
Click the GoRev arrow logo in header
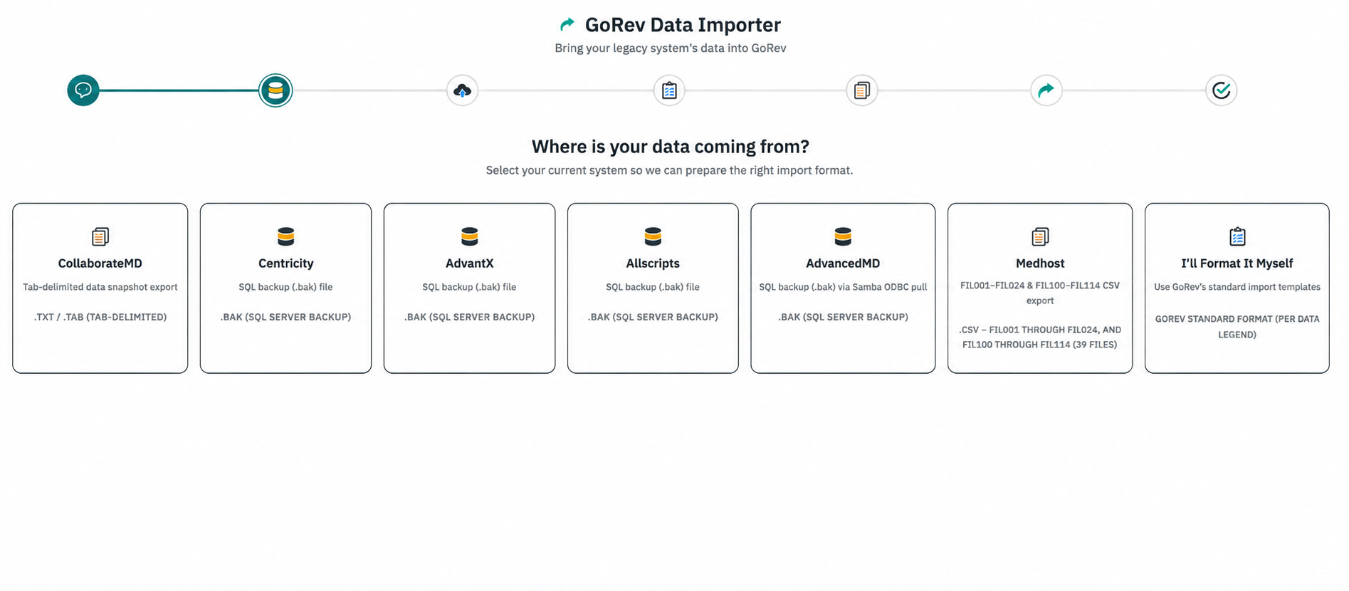567,25
